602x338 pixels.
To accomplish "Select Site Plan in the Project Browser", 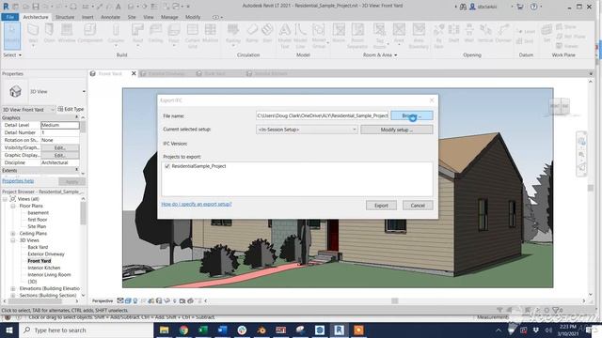I will [37, 226].
